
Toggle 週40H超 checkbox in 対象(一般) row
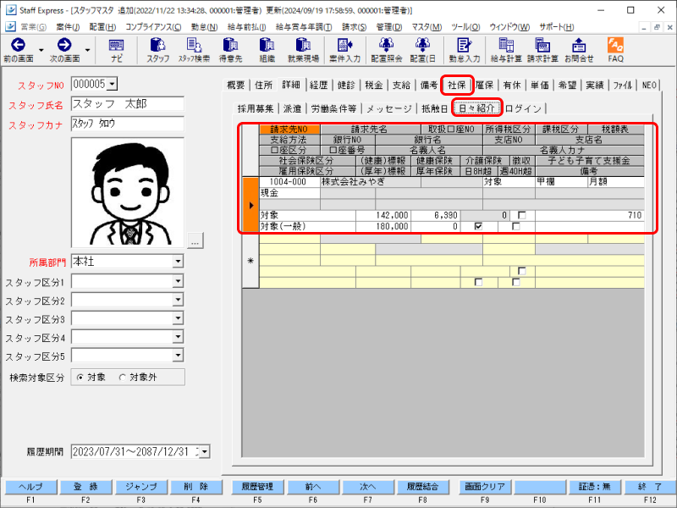(x=516, y=226)
